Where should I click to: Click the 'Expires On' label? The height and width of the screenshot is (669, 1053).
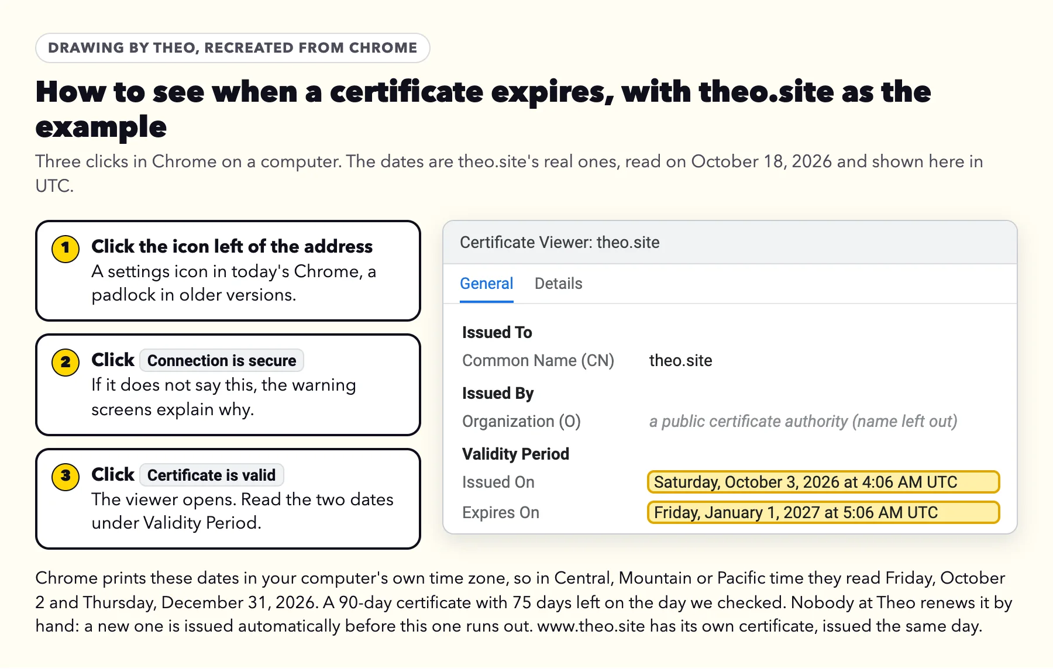[x=501, y=512]
